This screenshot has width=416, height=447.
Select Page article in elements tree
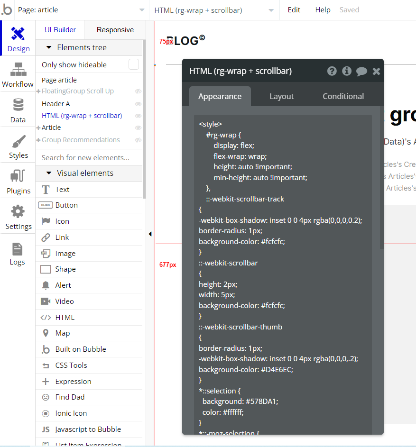click(x=59, y=80)
